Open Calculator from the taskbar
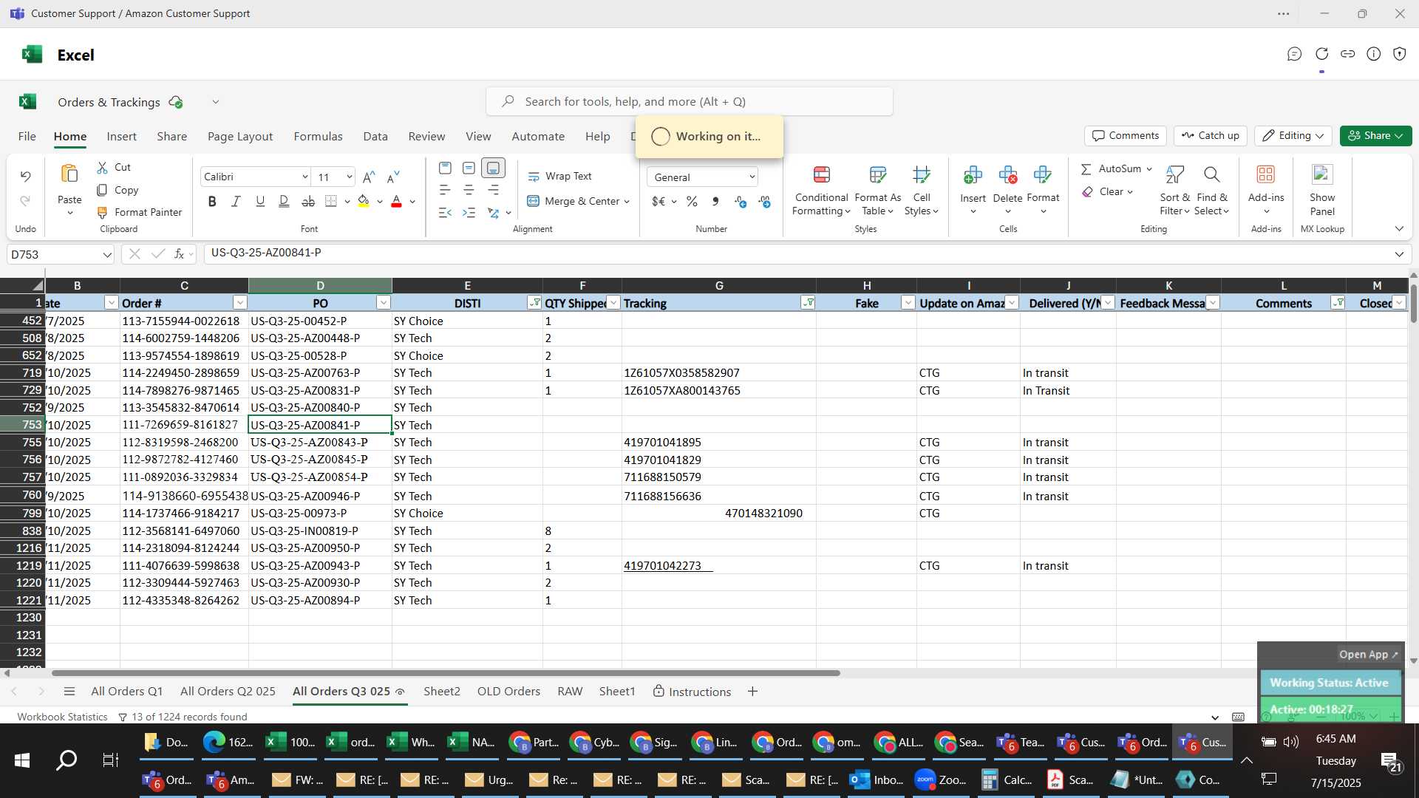 [x=1007, y=780]
